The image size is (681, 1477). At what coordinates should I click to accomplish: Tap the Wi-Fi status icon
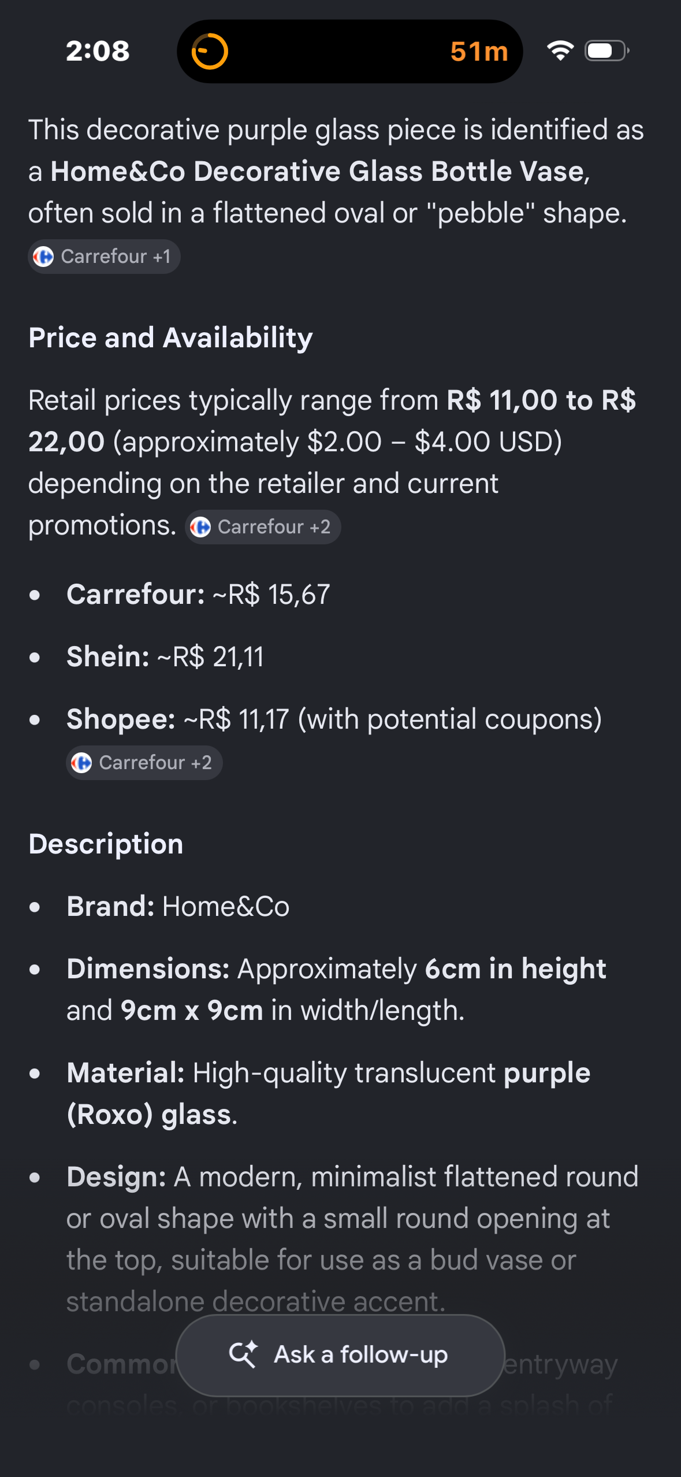pos(560,51)
